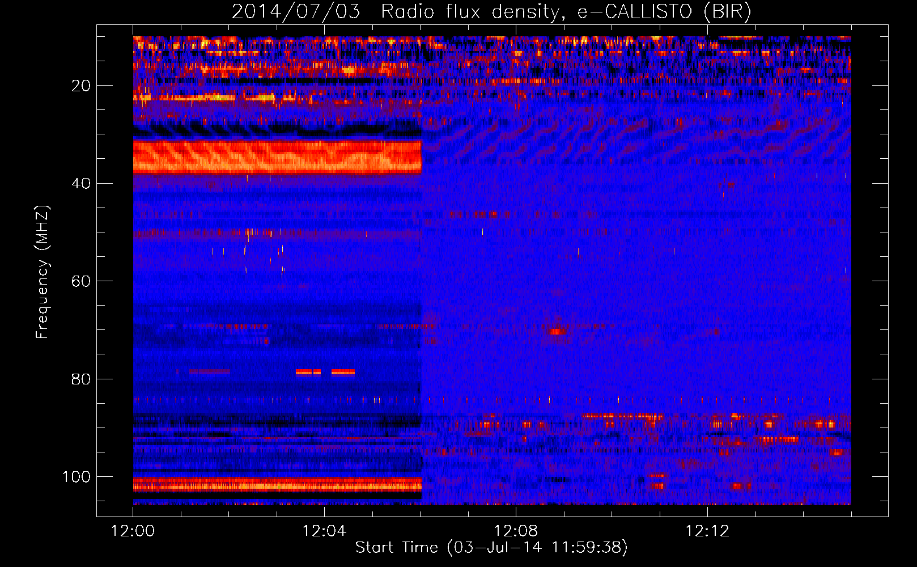Click the bright orange emission band near 35 MHz

coord(277,157)
